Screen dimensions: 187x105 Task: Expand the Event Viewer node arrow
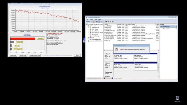pos(89,29)
